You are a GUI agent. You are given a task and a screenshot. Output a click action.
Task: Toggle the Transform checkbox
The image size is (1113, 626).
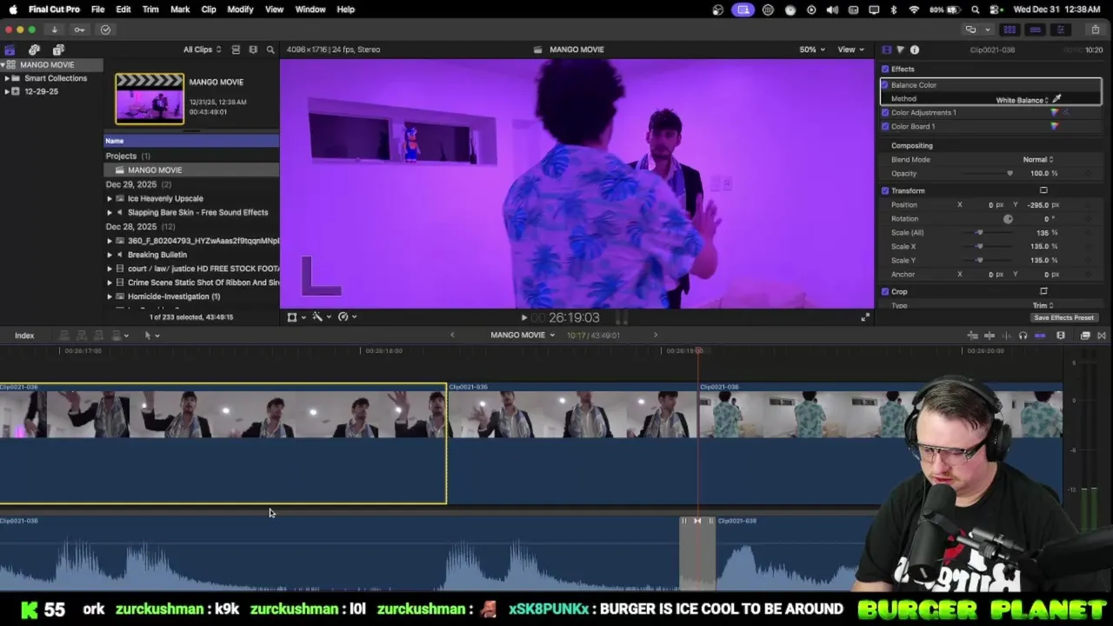pos(885,190)
